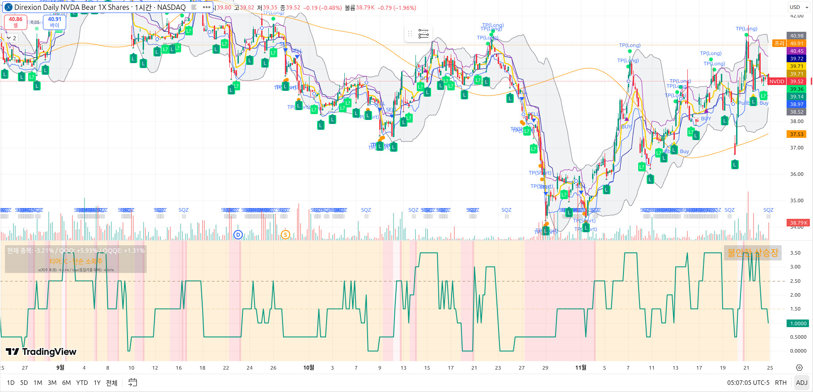Open the go-to-date calendar icon
Screen dimensions: 813x392
[133, 383]
